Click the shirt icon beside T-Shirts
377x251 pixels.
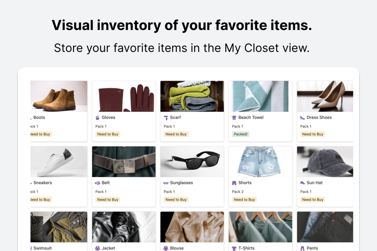(x=234, y=248)
